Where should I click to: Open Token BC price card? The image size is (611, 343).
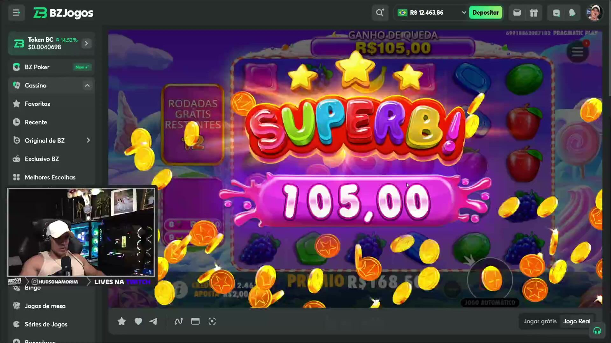(x=51, y=43)
